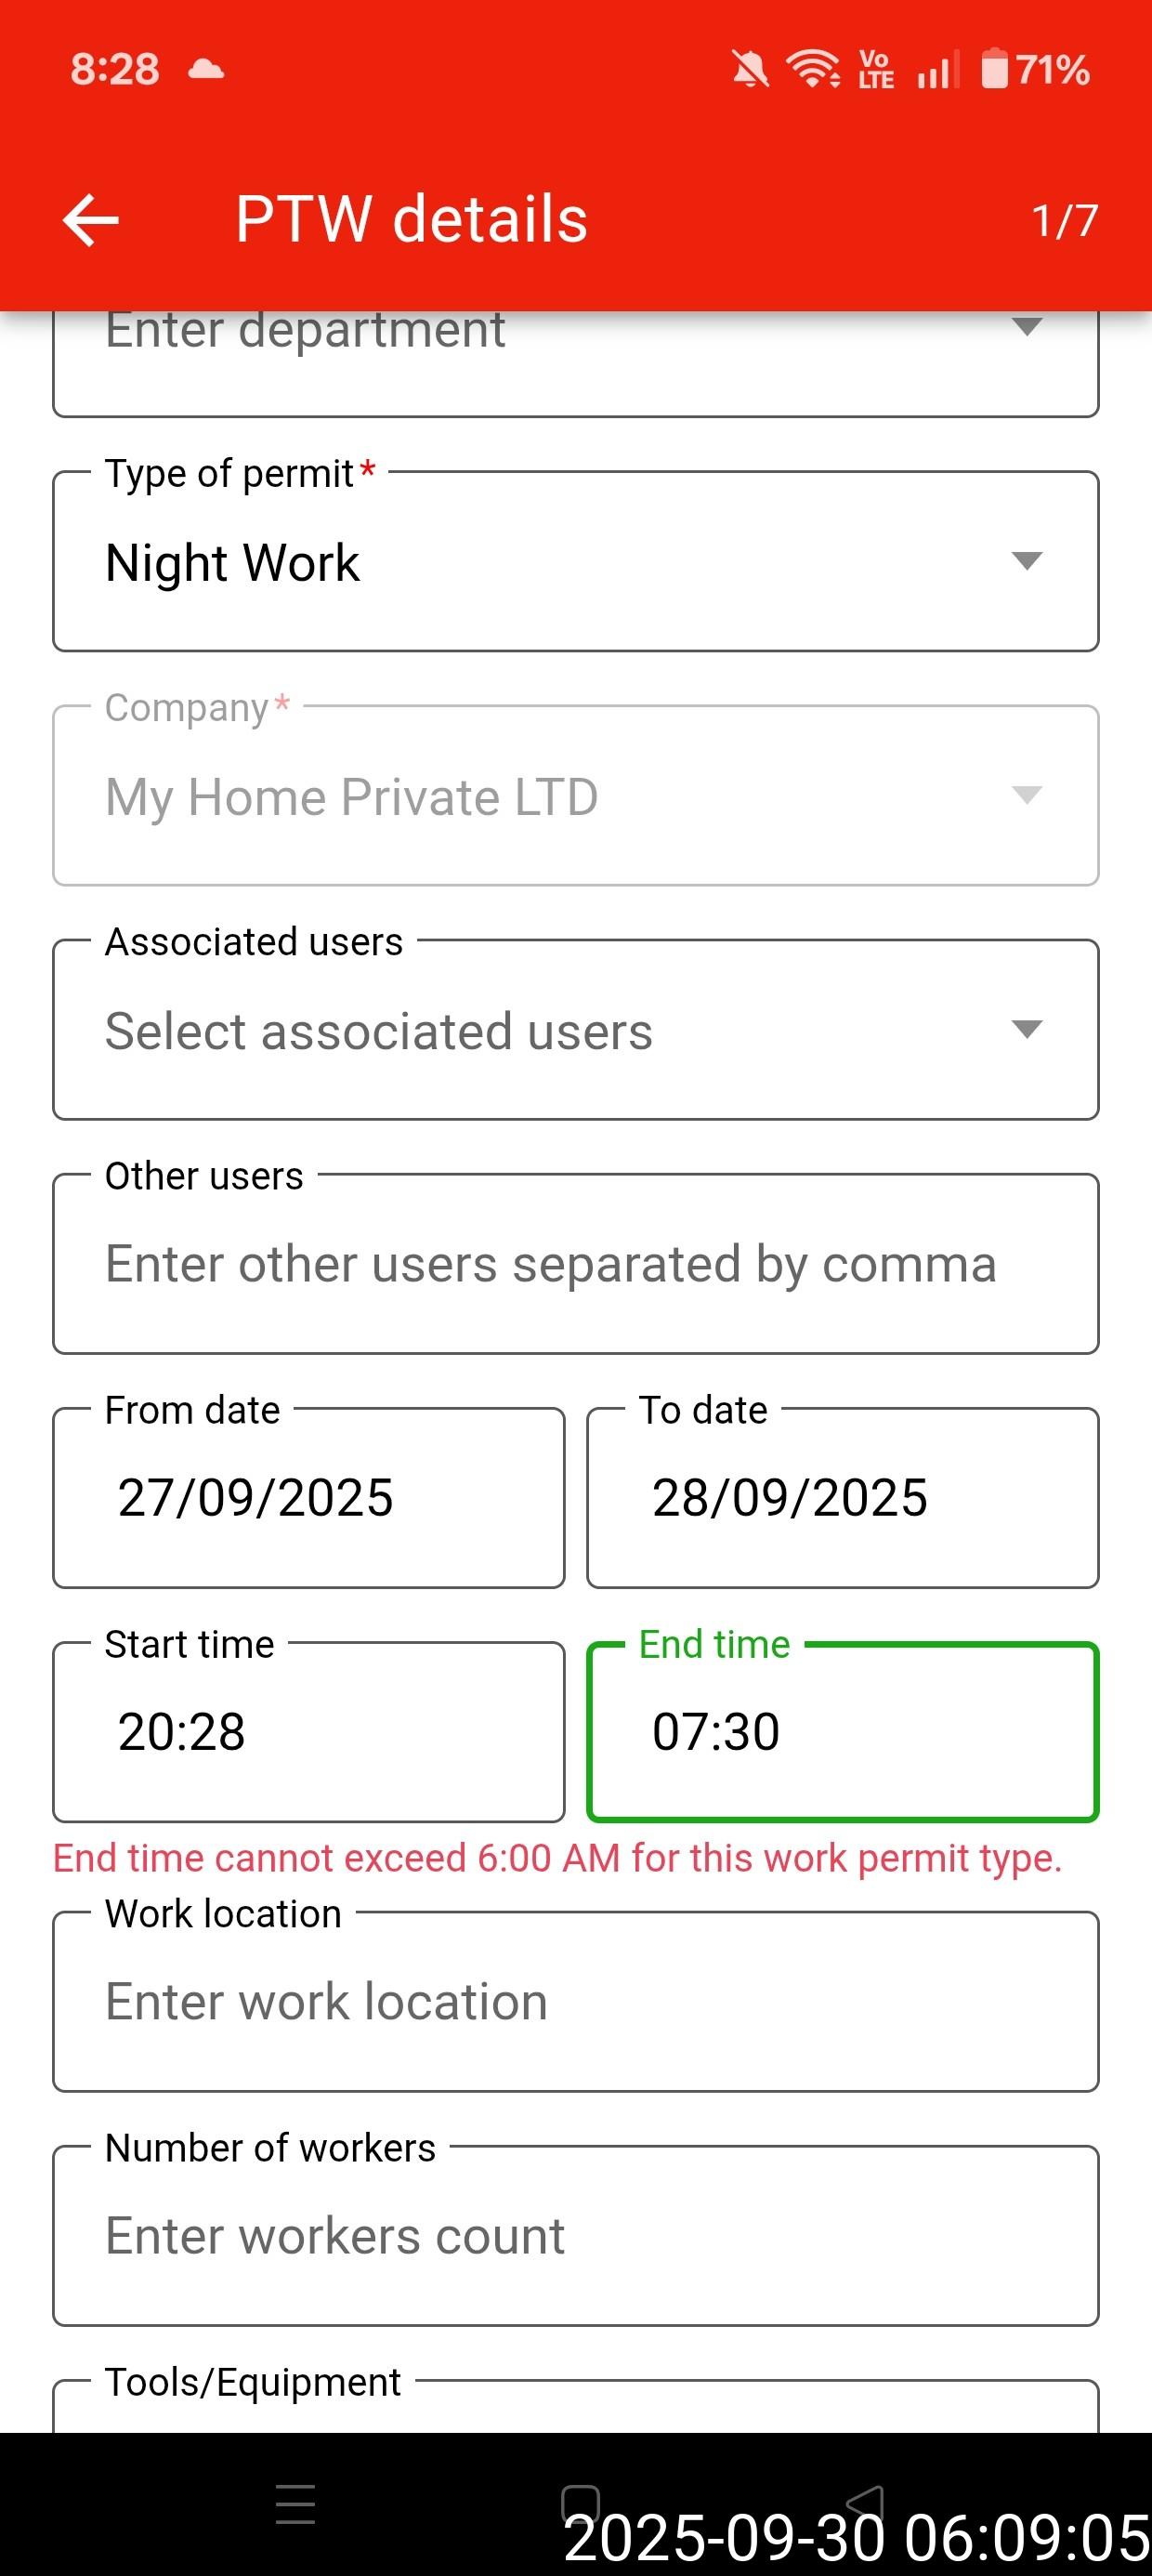Image resolution: width=1152 pixels, height=2576 pixels.
Task: Open Select associated users dropdown
Action: (x=575, y=1030)
